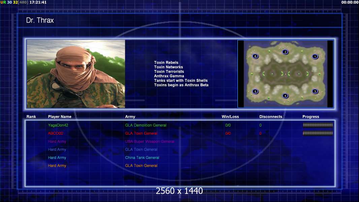
Task: Click USA Super Weapon General entry
Action: tap(150, 141)
